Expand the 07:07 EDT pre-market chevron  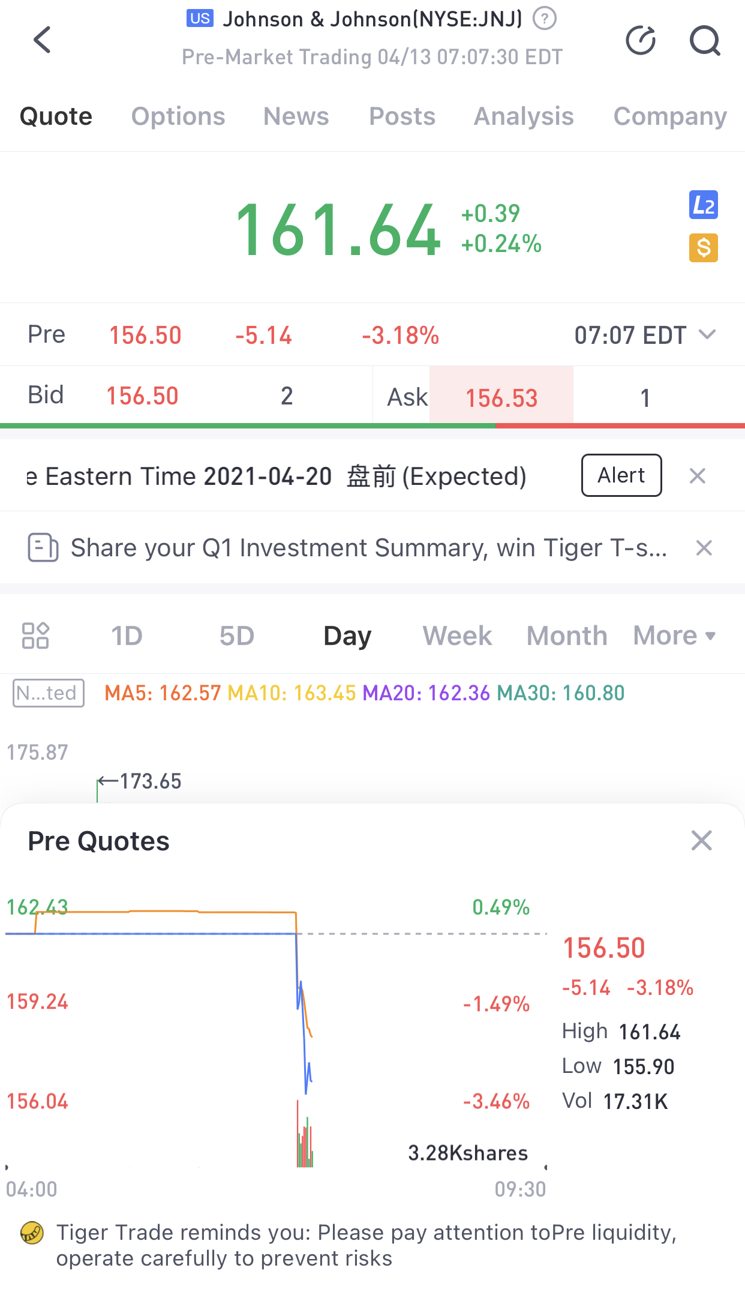pos(708,335)
